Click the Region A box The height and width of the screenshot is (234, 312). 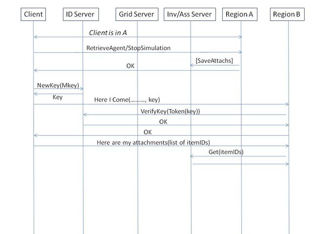click(239, 14)
